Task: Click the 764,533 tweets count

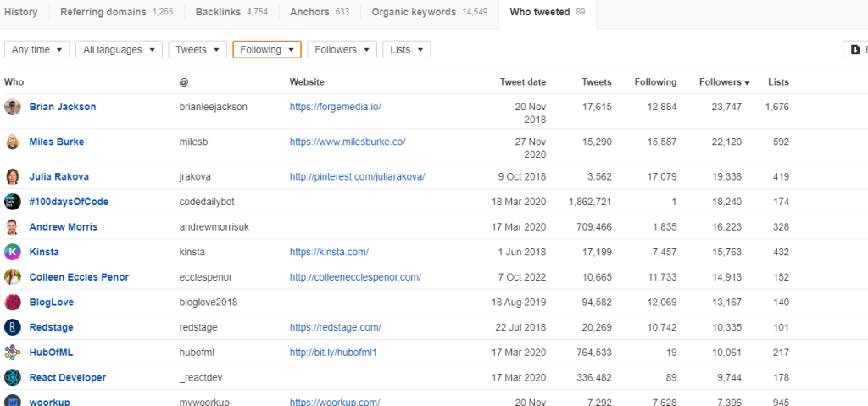Action: click(x=594, y=353)
